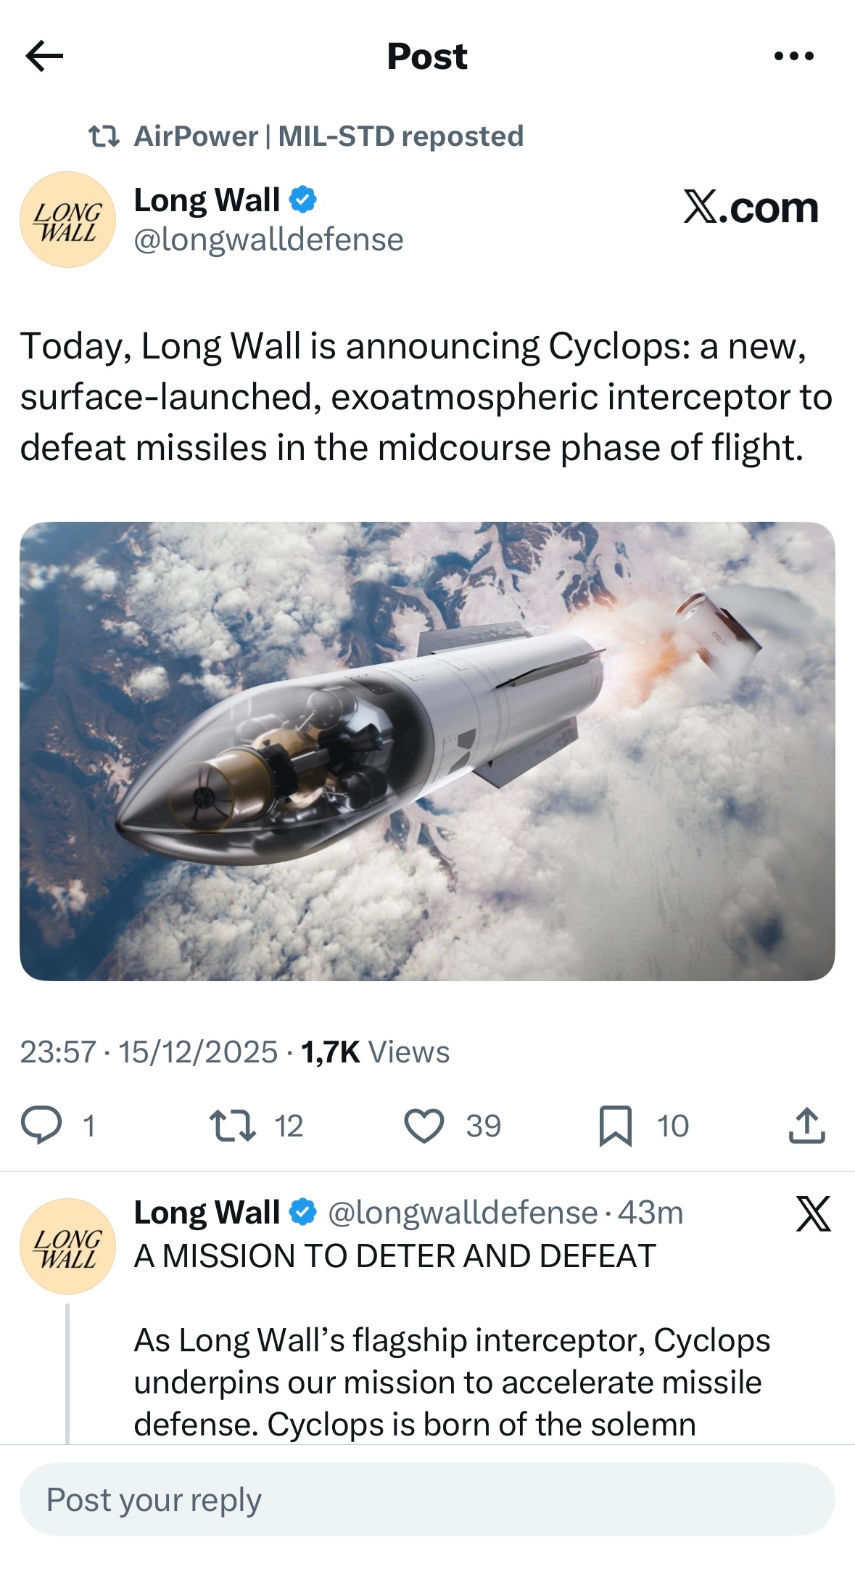Open the reply icon on the Cyclops post
The width and height of the screenshot is (855, 1569).
pyautogui.click(x=45, y=1125)
